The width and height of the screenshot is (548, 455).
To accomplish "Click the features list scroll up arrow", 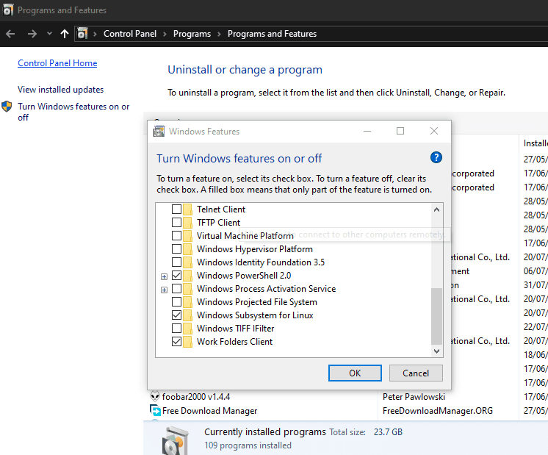I will [436, 209].
